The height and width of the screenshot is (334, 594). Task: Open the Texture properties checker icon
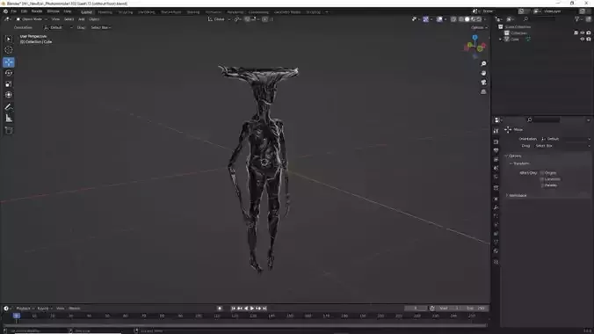496,262
